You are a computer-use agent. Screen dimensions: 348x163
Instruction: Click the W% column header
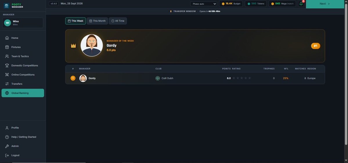(x=286, y=69)
